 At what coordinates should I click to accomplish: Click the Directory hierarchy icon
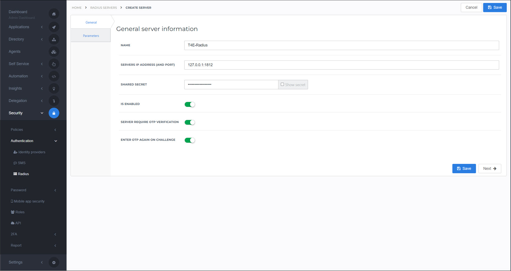54,39
